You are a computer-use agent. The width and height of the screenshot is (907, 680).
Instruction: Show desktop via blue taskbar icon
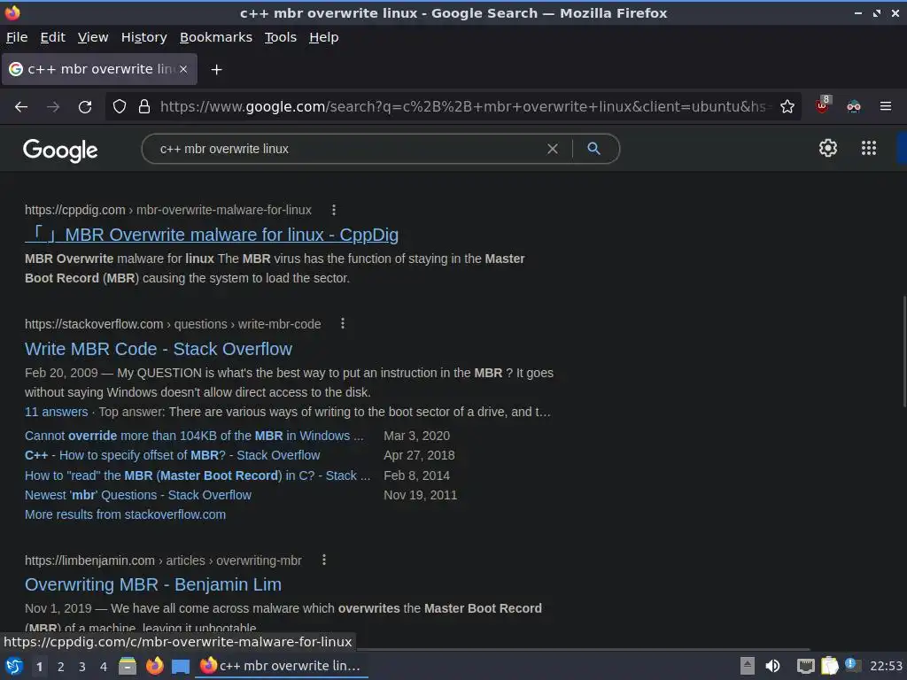click(181, 667)
